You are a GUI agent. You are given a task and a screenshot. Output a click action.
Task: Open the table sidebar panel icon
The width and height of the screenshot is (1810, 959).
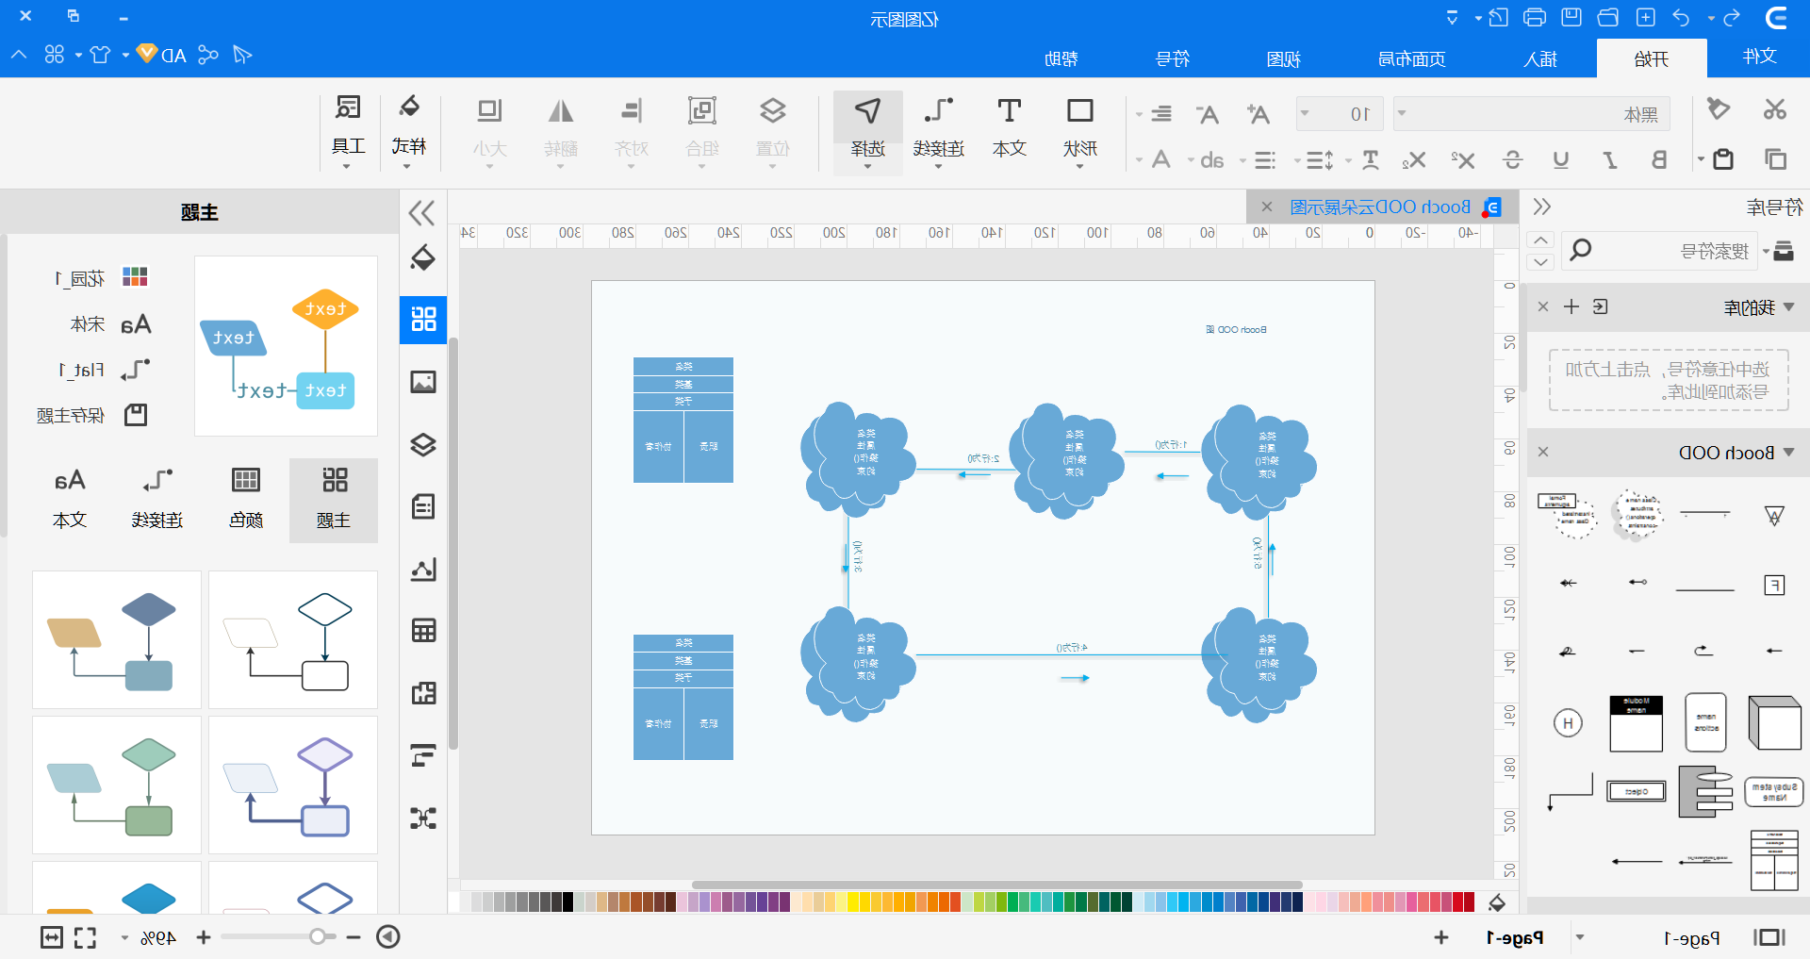423,630
